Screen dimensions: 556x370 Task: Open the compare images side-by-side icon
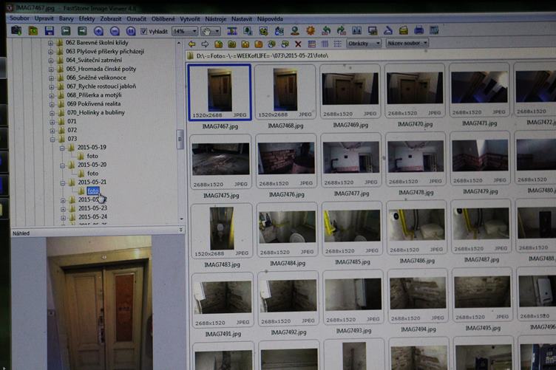(356, 30)
